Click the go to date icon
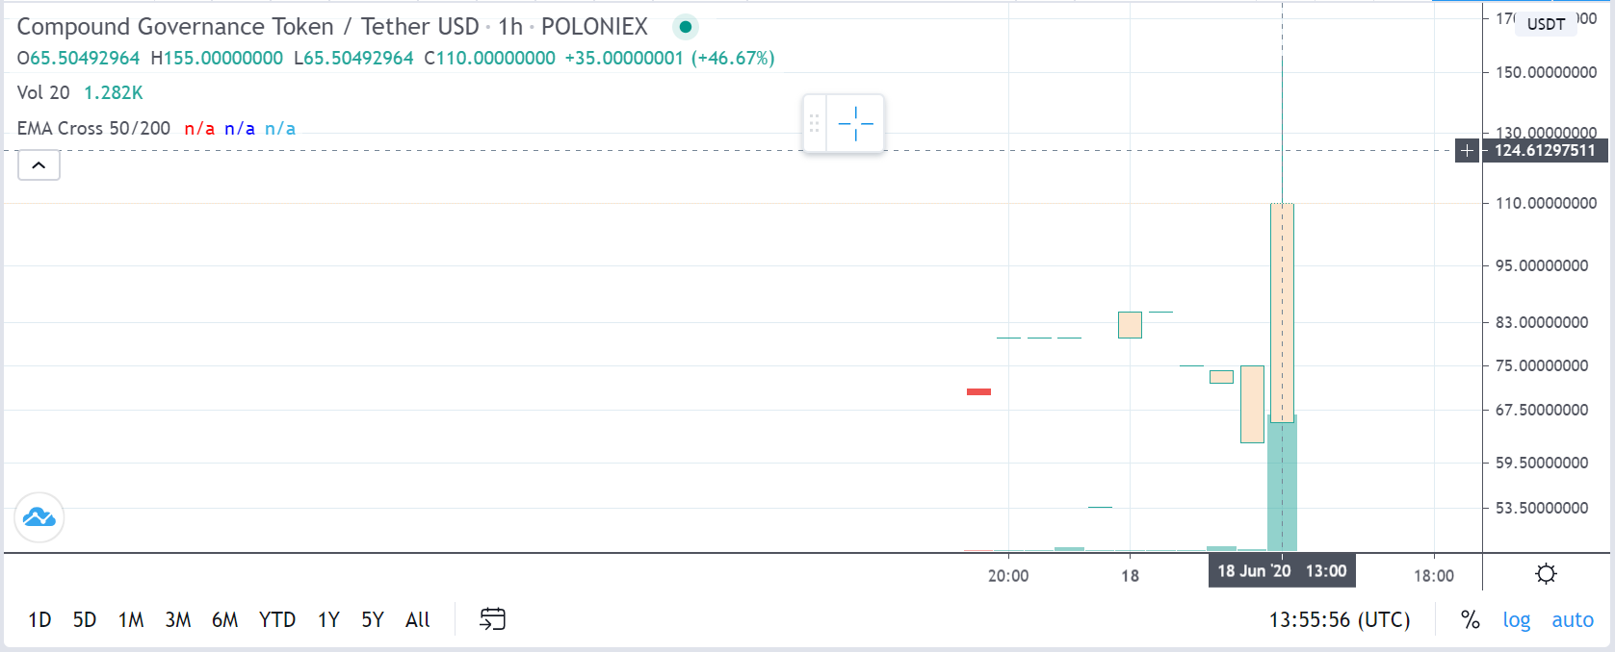Viewport: 1615px width, 652px height. 492,619
